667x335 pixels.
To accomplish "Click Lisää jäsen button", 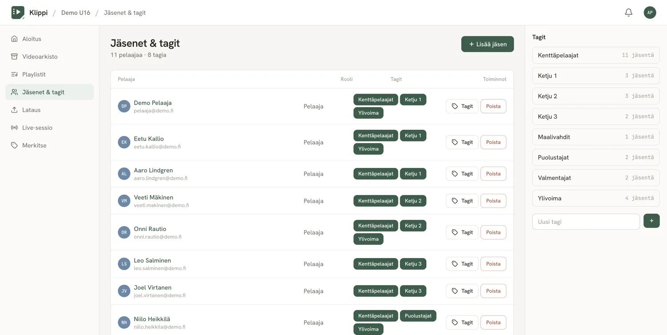I will point(487,44).
